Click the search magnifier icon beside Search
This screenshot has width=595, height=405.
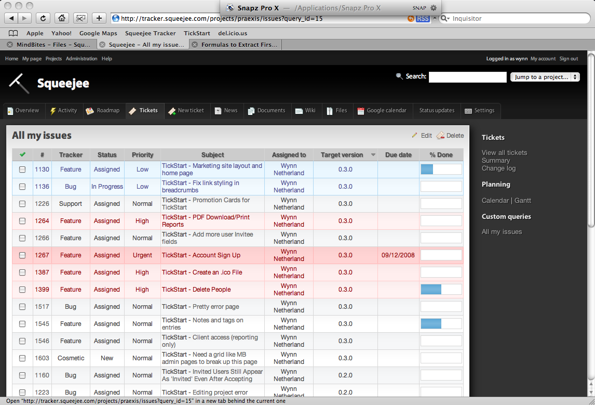coord(399,76)
